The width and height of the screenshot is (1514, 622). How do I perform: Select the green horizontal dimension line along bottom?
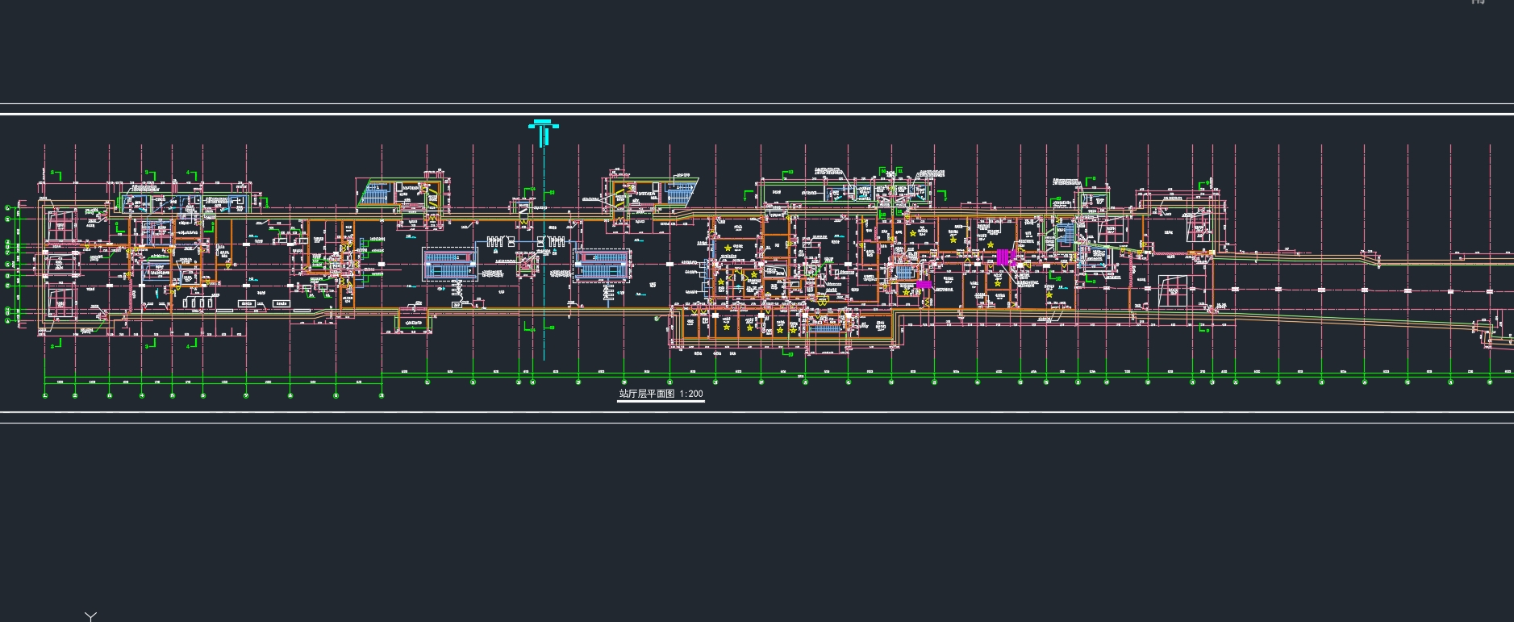807,376
